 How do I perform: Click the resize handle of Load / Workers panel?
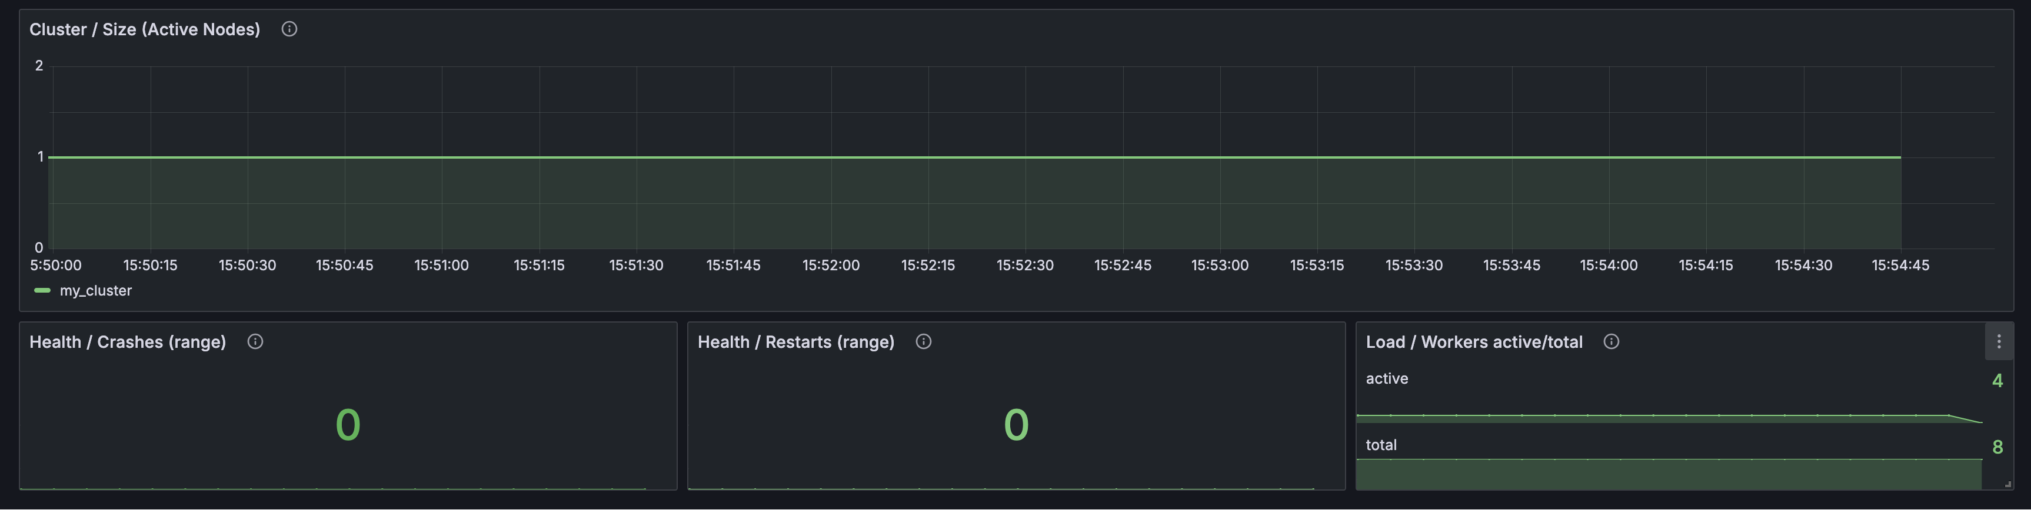pos(2006,484)
